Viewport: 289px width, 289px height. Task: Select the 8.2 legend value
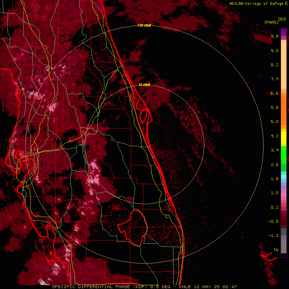tap(275, 65)
